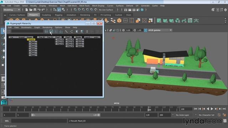The height and width of the screenshot is (128, 228).
Task: Go to start of playback range
Action: pos(196,109)
